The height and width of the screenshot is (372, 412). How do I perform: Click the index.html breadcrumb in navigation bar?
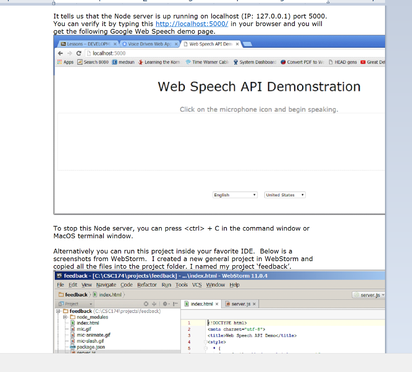[107, 295]
